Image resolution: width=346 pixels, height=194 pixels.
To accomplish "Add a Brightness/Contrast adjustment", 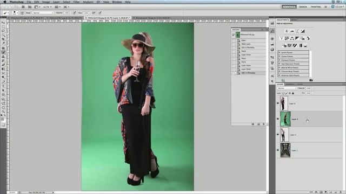I will coord(287,31).
